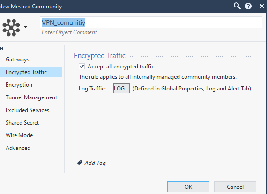The image size is (267, 194).
Task: Cancel the new community dialog
Action: (x=235, y=187)
